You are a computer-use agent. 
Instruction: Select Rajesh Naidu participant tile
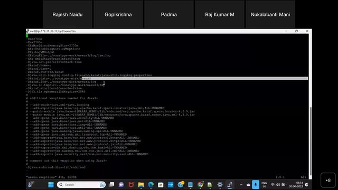coord(68,14)
